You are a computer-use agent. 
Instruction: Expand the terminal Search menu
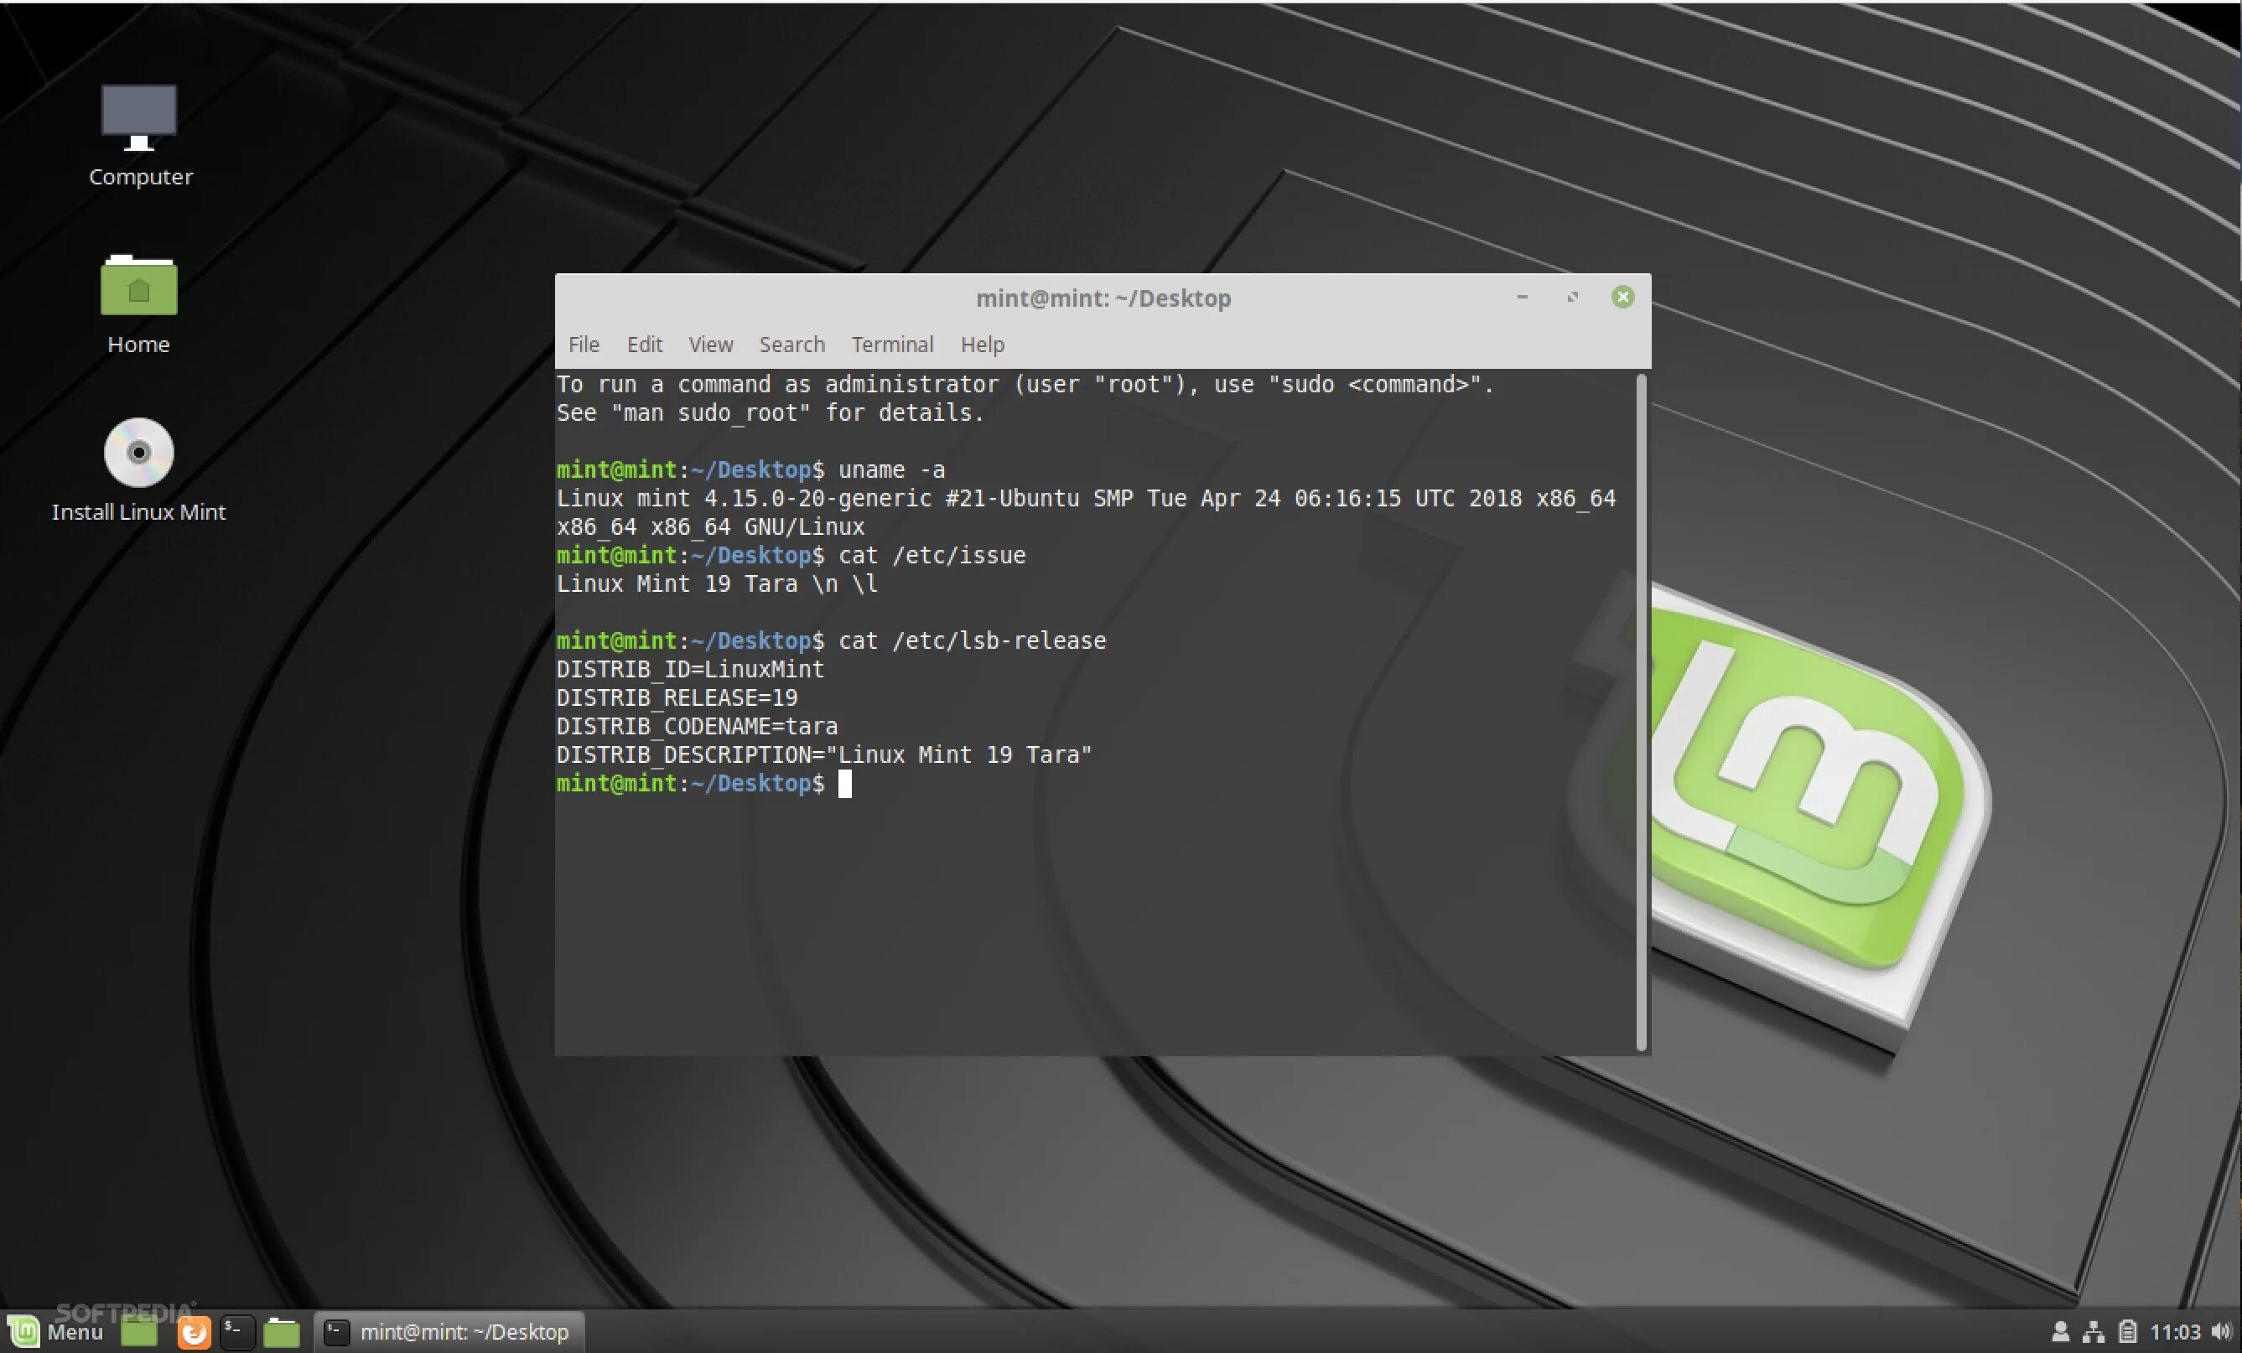click(x=791, y=345)
